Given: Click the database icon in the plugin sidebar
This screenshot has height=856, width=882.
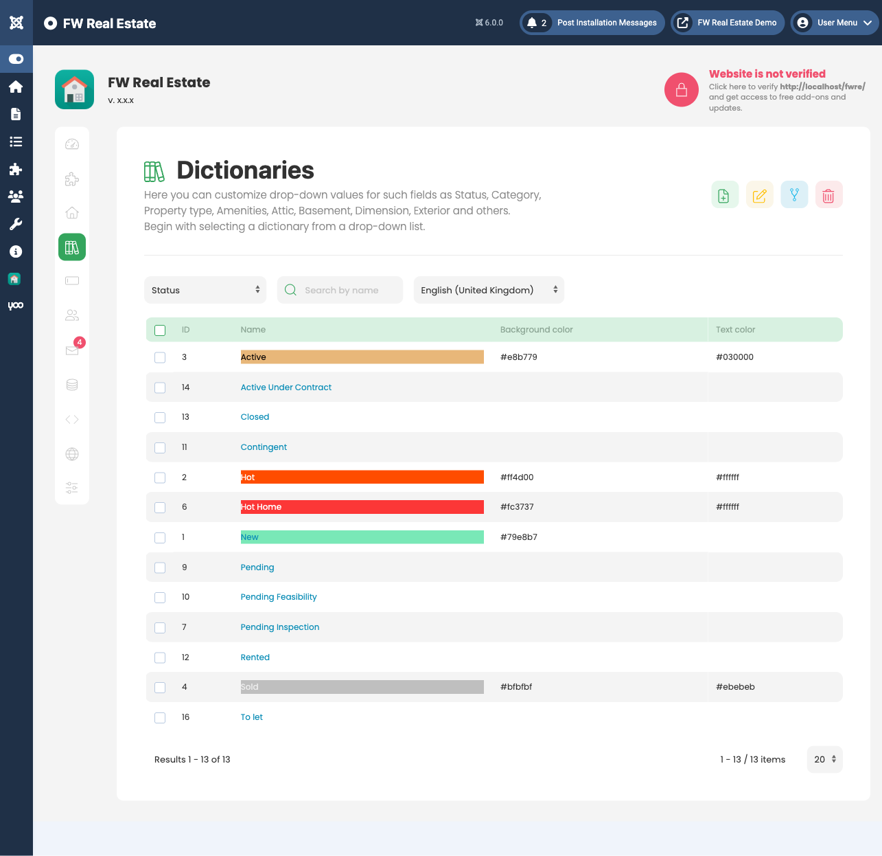Looking at the screenshot, I should pos(72,385).
